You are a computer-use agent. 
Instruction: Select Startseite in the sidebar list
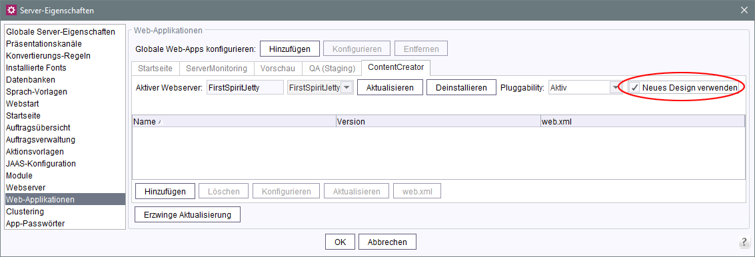(x=65, y=115)
